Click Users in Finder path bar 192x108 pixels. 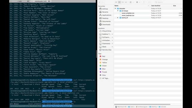131,107
